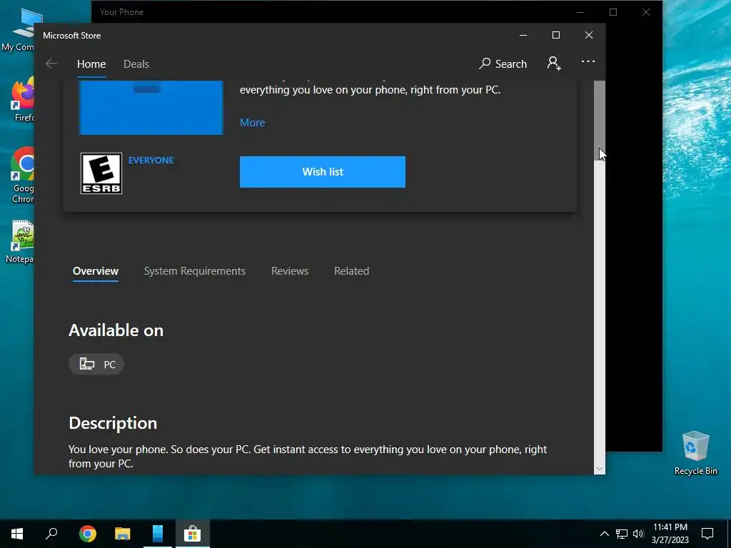This screenshot has height=548, width=731.
Task: Select the Recycle Bin desktop icon
Action: 695,453
